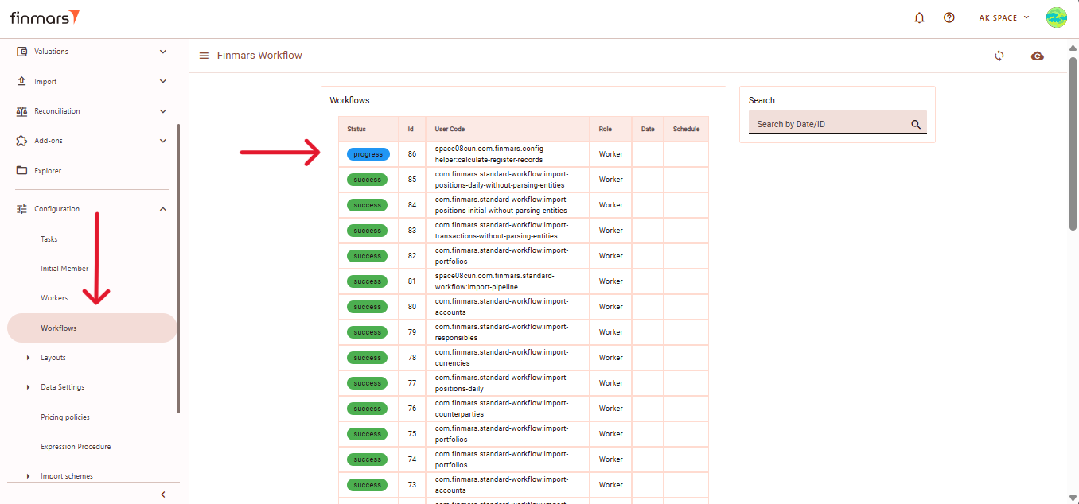Click the progress status badge for workflow 86
The width and height of the screenshot is (1079, 504).
pyautogui.click(x=368, y=154)
